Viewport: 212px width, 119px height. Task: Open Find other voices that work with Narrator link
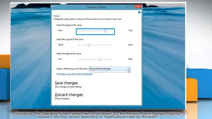pyautogui.click(x=75, y=74)
